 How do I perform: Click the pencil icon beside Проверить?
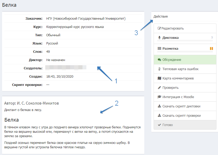pyautogui.click(x=159, y=88)
